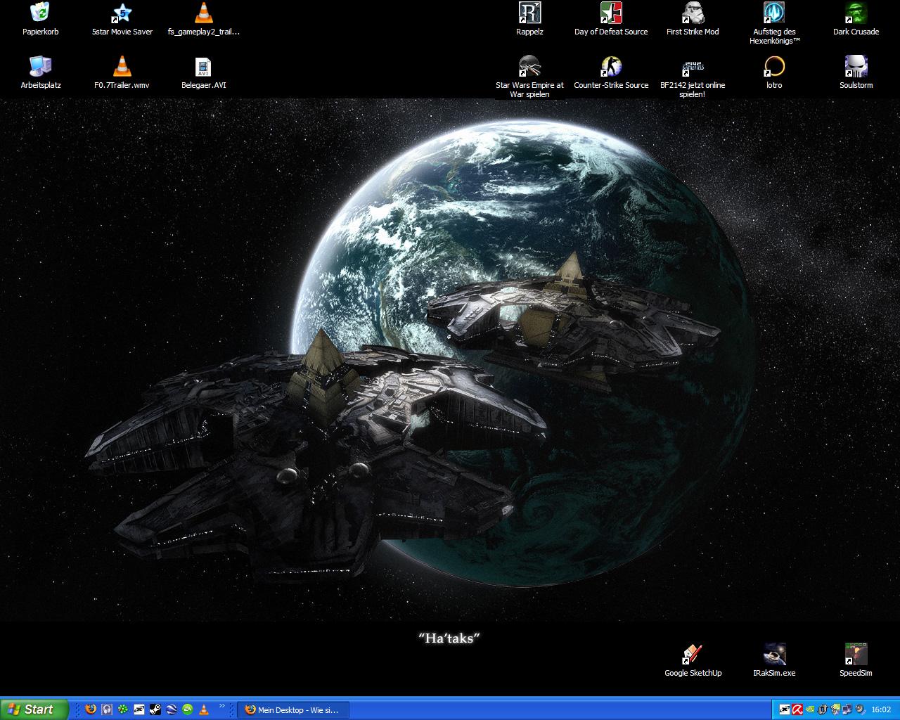This screenshot has height=720, width=900.
Task: Launch Dark Crusade desktop shortcut
Action: (x=856, y=13)
